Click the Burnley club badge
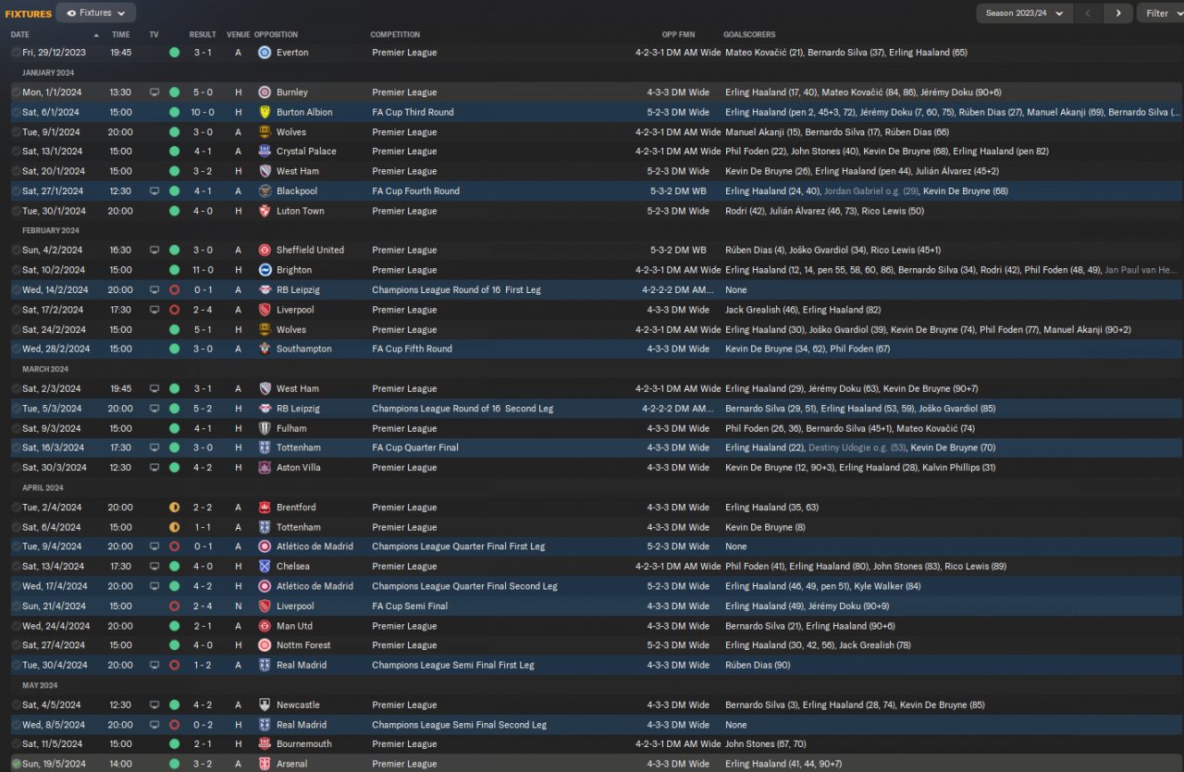The width and height of the screenshot is (1184, 772). tap(265, 92)
